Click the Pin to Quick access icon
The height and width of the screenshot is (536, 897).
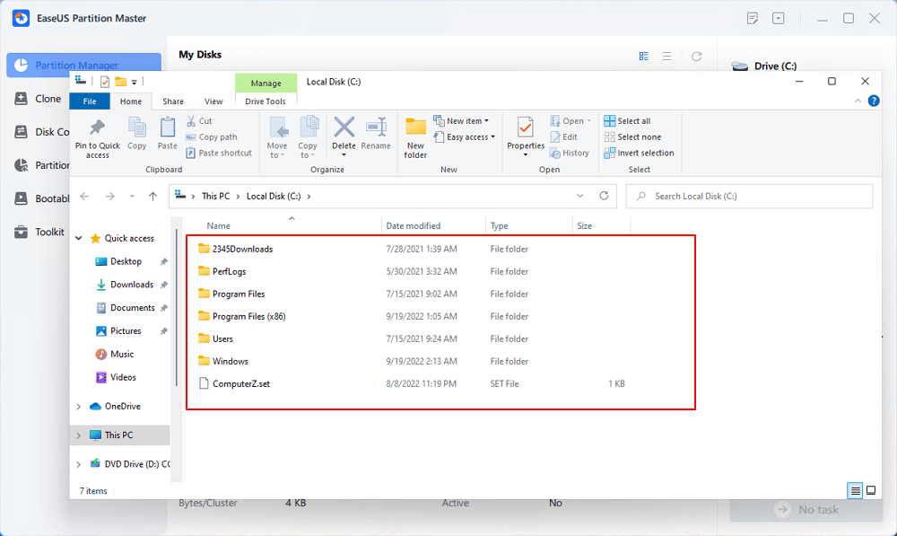coord(97,128)
